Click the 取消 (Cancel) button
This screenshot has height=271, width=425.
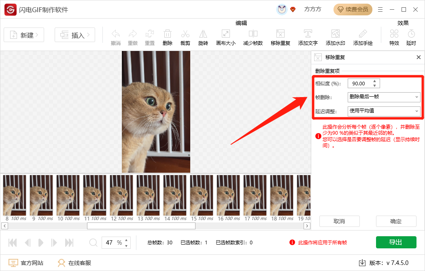tap(339, 221)
